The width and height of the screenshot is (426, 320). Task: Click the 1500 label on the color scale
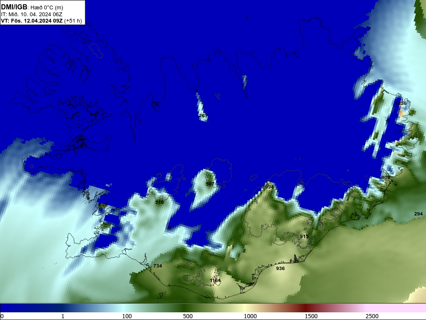[x=311, y=316]
